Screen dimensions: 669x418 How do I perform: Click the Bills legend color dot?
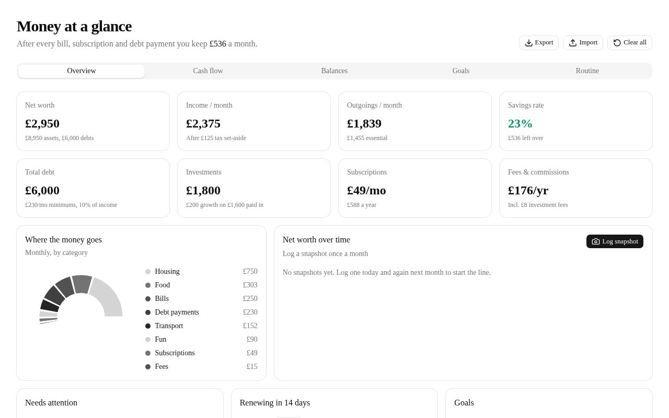148,299
